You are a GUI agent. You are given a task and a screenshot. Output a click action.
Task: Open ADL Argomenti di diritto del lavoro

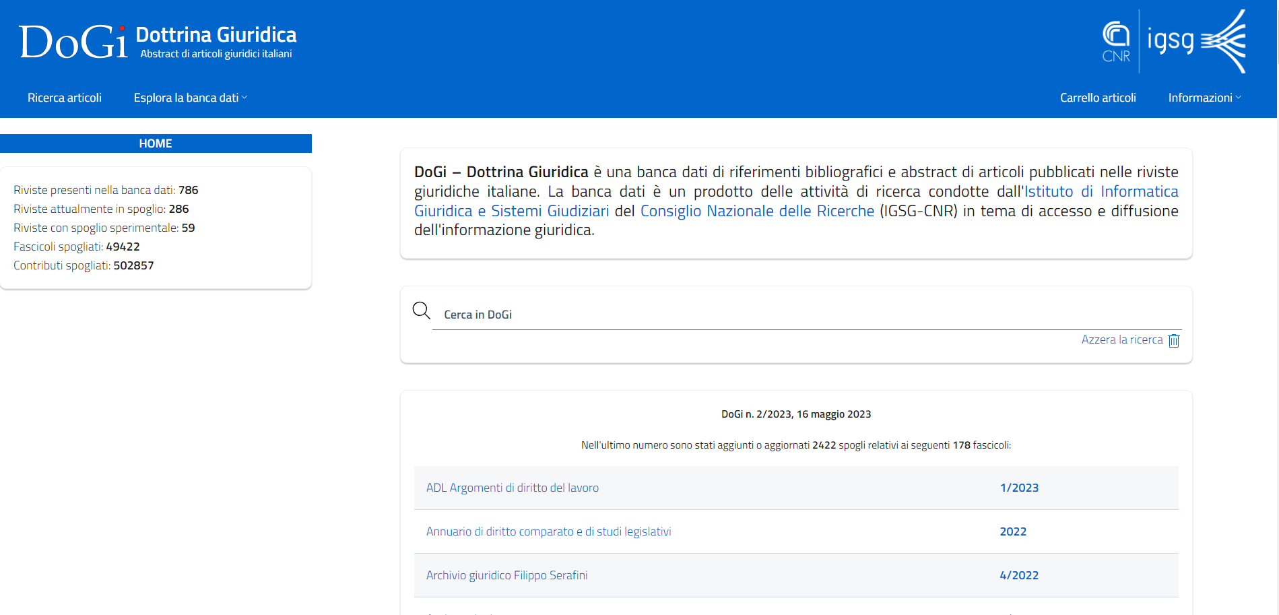click(x=512, y=488)
